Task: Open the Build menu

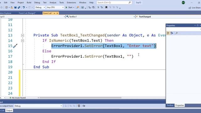Action: coord(29,3)
